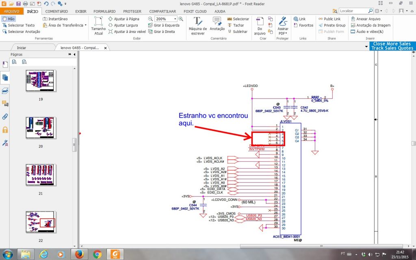Viewport: 416px width, 260px height.
Task: Expand the Área de Transferência dropdown
Action: pos(85,25)
